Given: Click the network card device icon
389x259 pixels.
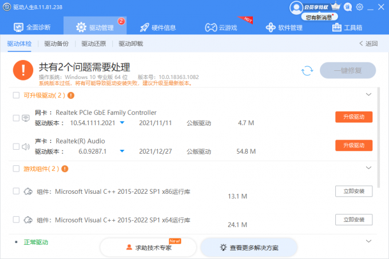Looking at the screenshot, I should tap(26, 118).
